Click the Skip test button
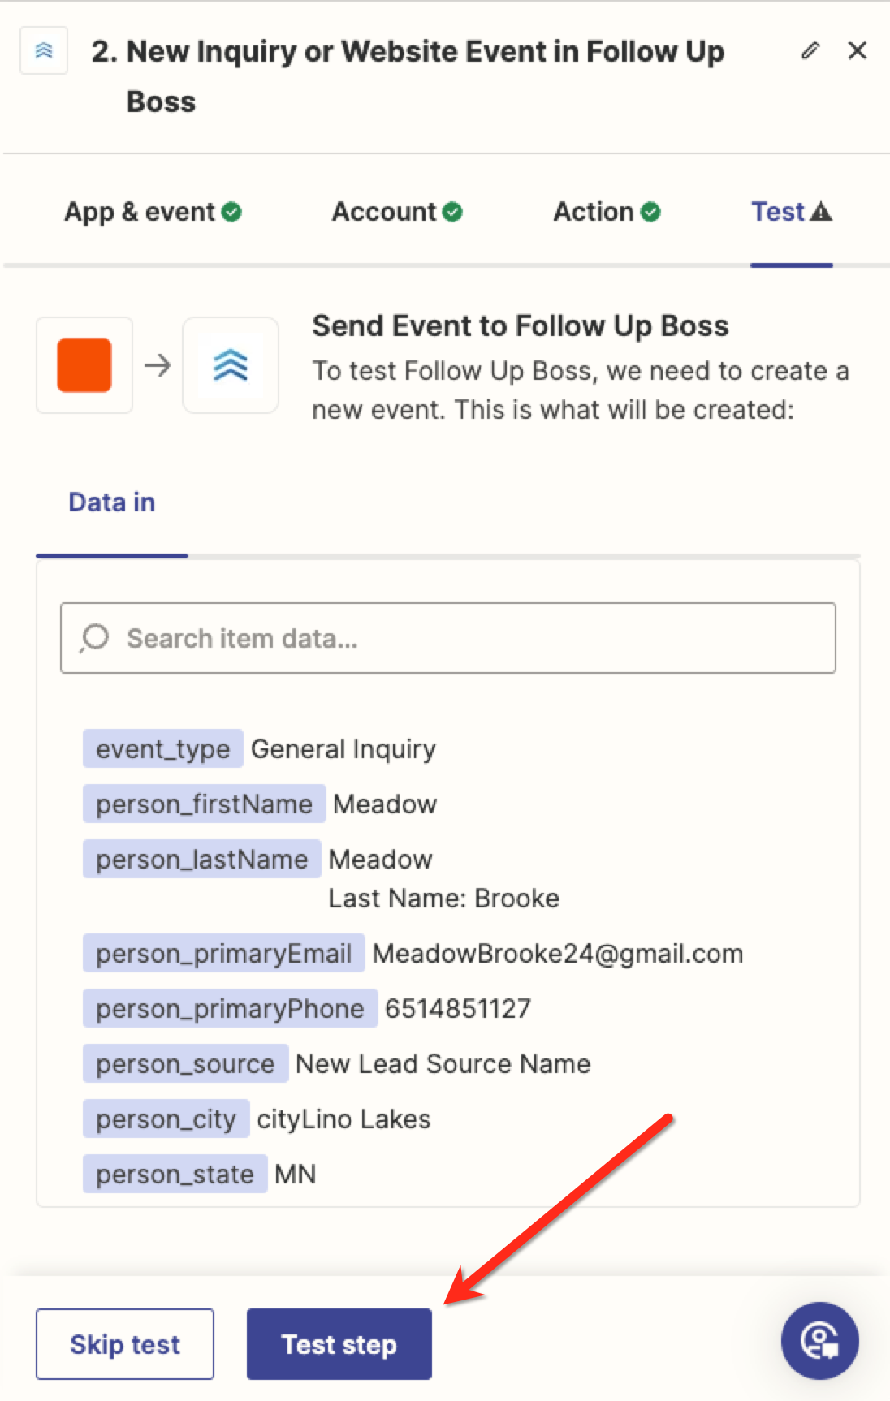 pos(125,1344)
